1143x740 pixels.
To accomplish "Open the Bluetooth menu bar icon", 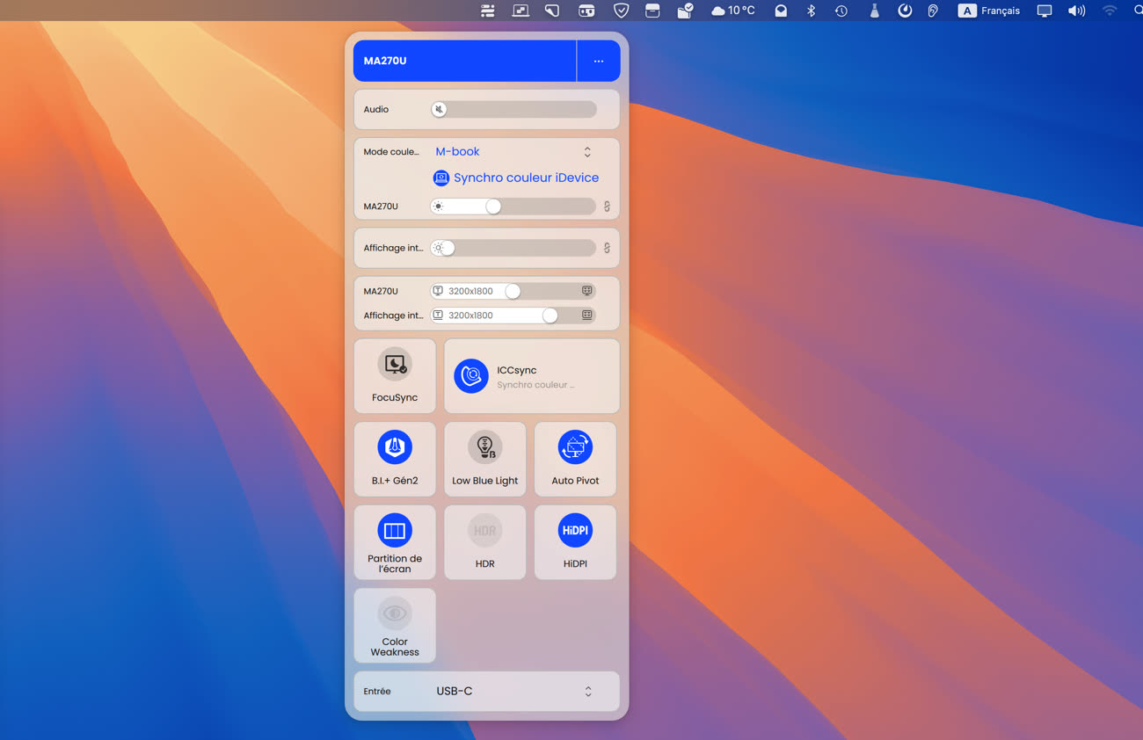I will pyautogui.click(x=812, y=11).
